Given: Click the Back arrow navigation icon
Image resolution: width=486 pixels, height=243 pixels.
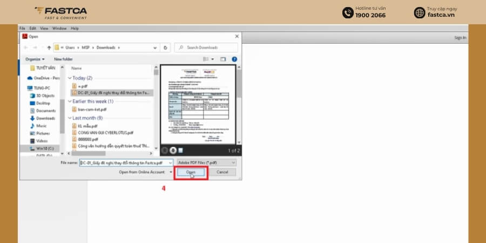Looking at the screenshot, I should point(26,48).
